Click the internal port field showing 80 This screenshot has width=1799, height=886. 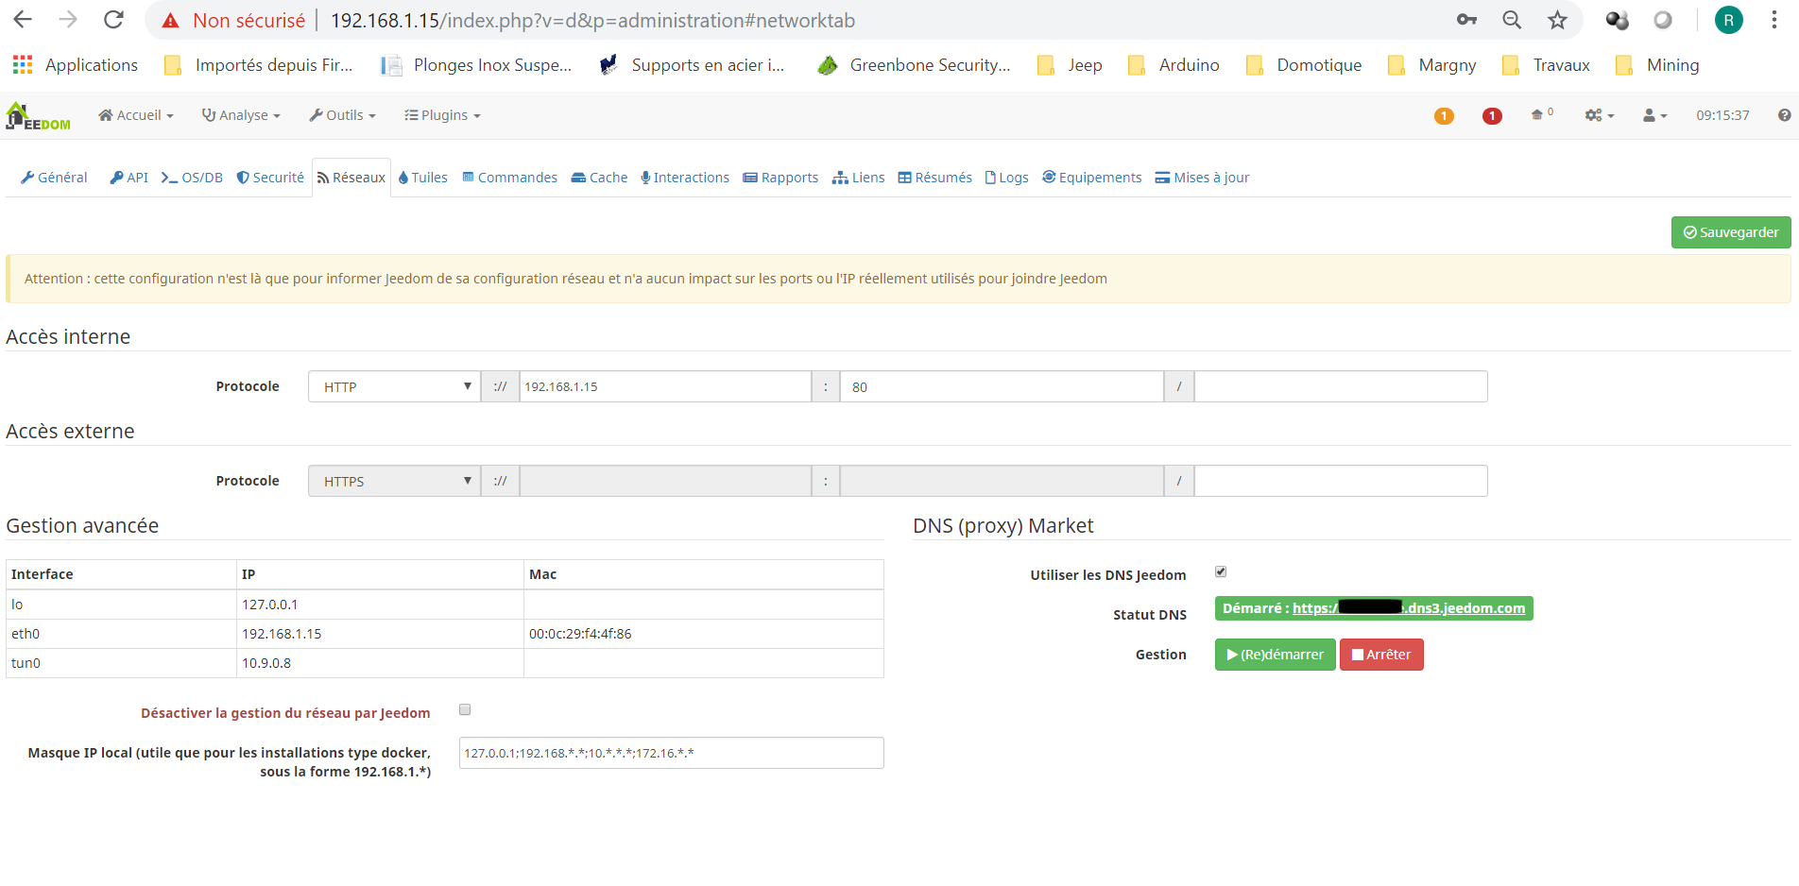click(1002, 386)
